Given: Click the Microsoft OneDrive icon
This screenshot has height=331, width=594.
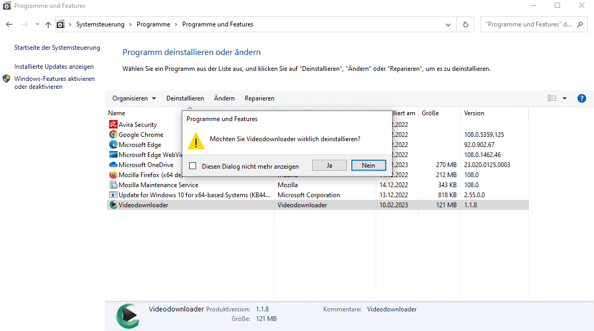Looking at the screenshot, I should point(113,164).
